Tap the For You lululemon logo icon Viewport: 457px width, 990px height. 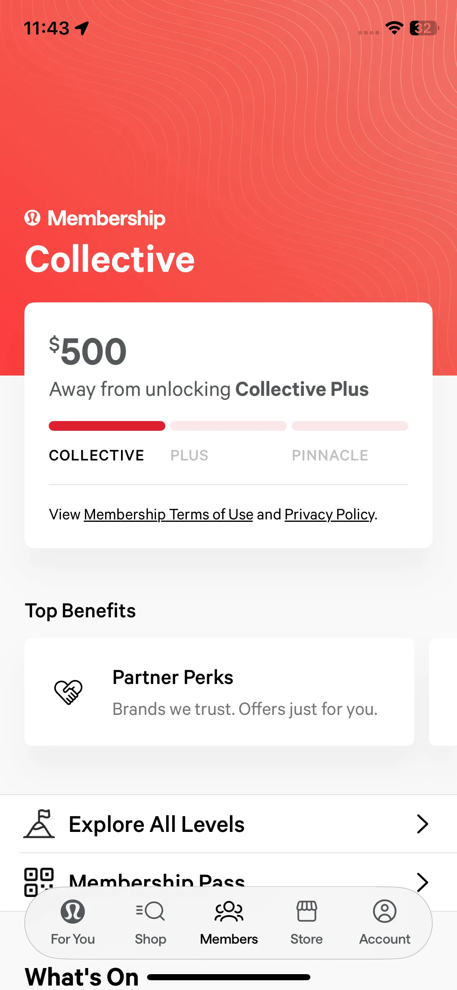pyautogui.click(x=73, y=911)
